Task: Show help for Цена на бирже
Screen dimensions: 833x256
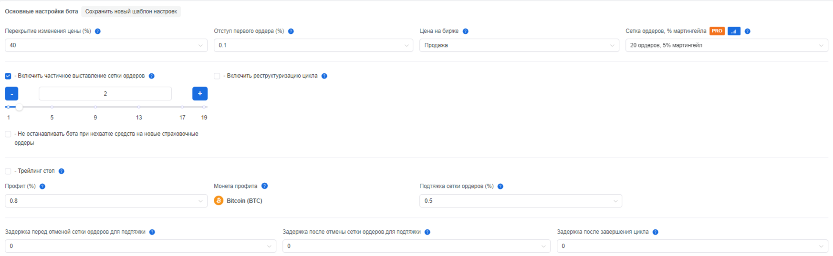Action: (x=466, y=31)
